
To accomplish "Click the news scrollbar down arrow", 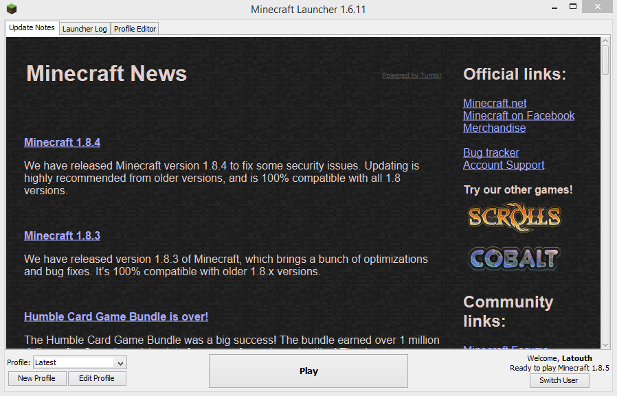I will pyautogui.click(x=605, y=345).
